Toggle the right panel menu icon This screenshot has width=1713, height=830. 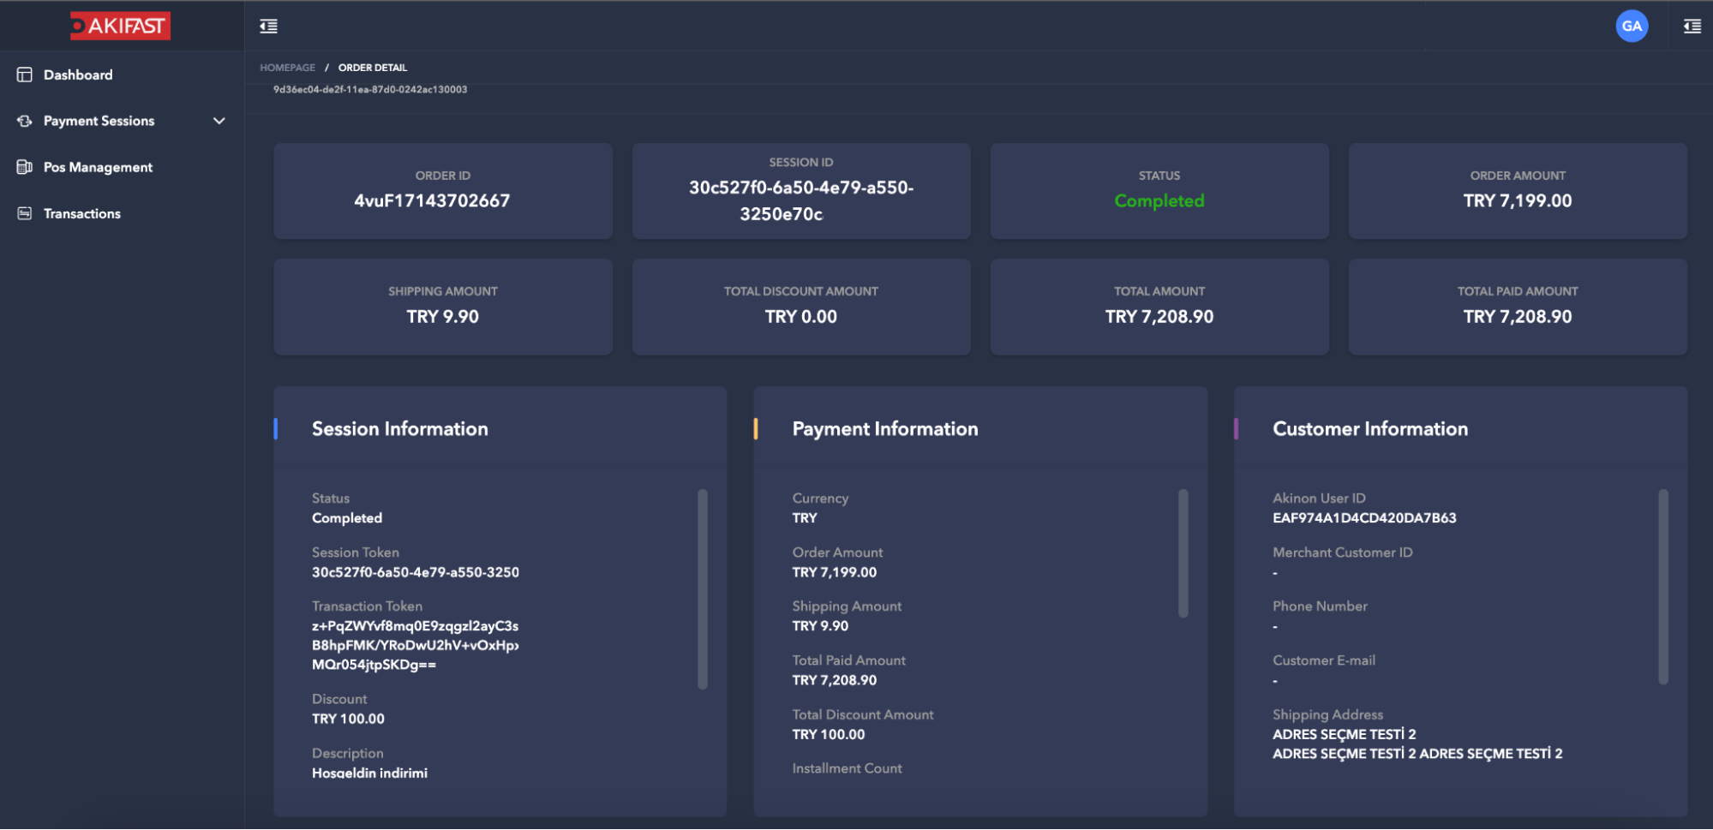1692,27
